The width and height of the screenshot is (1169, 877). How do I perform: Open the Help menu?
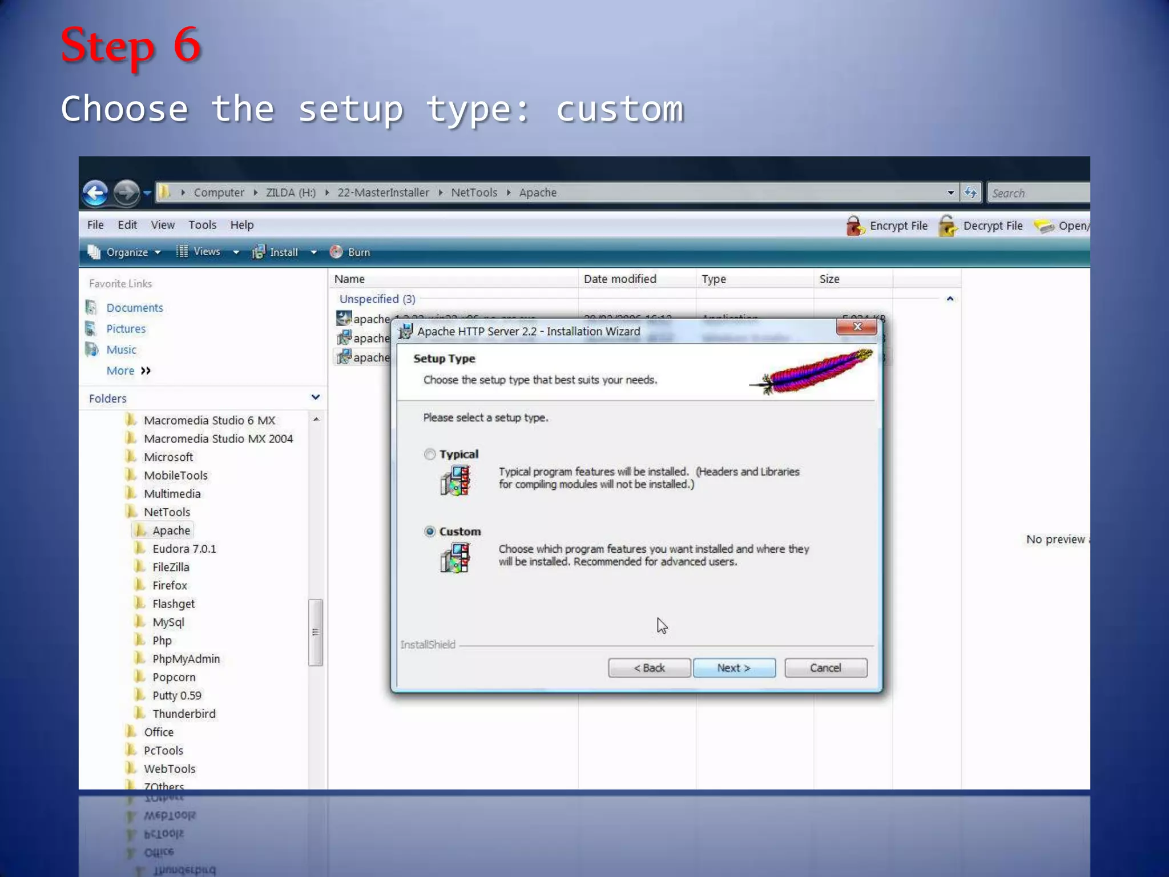[242, 225]
